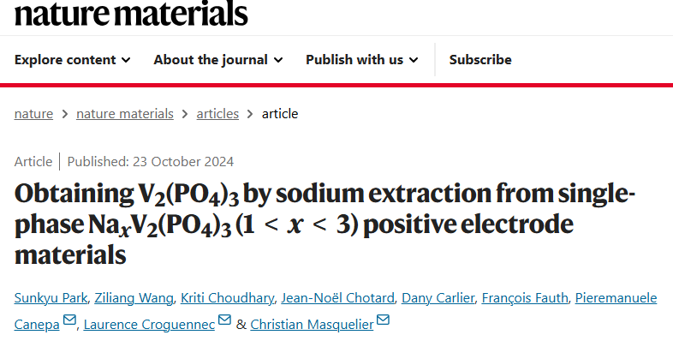Open author Sunkyu Park's profile
The height and width of the screenshot is (341, 673).
tap(51, 297)
